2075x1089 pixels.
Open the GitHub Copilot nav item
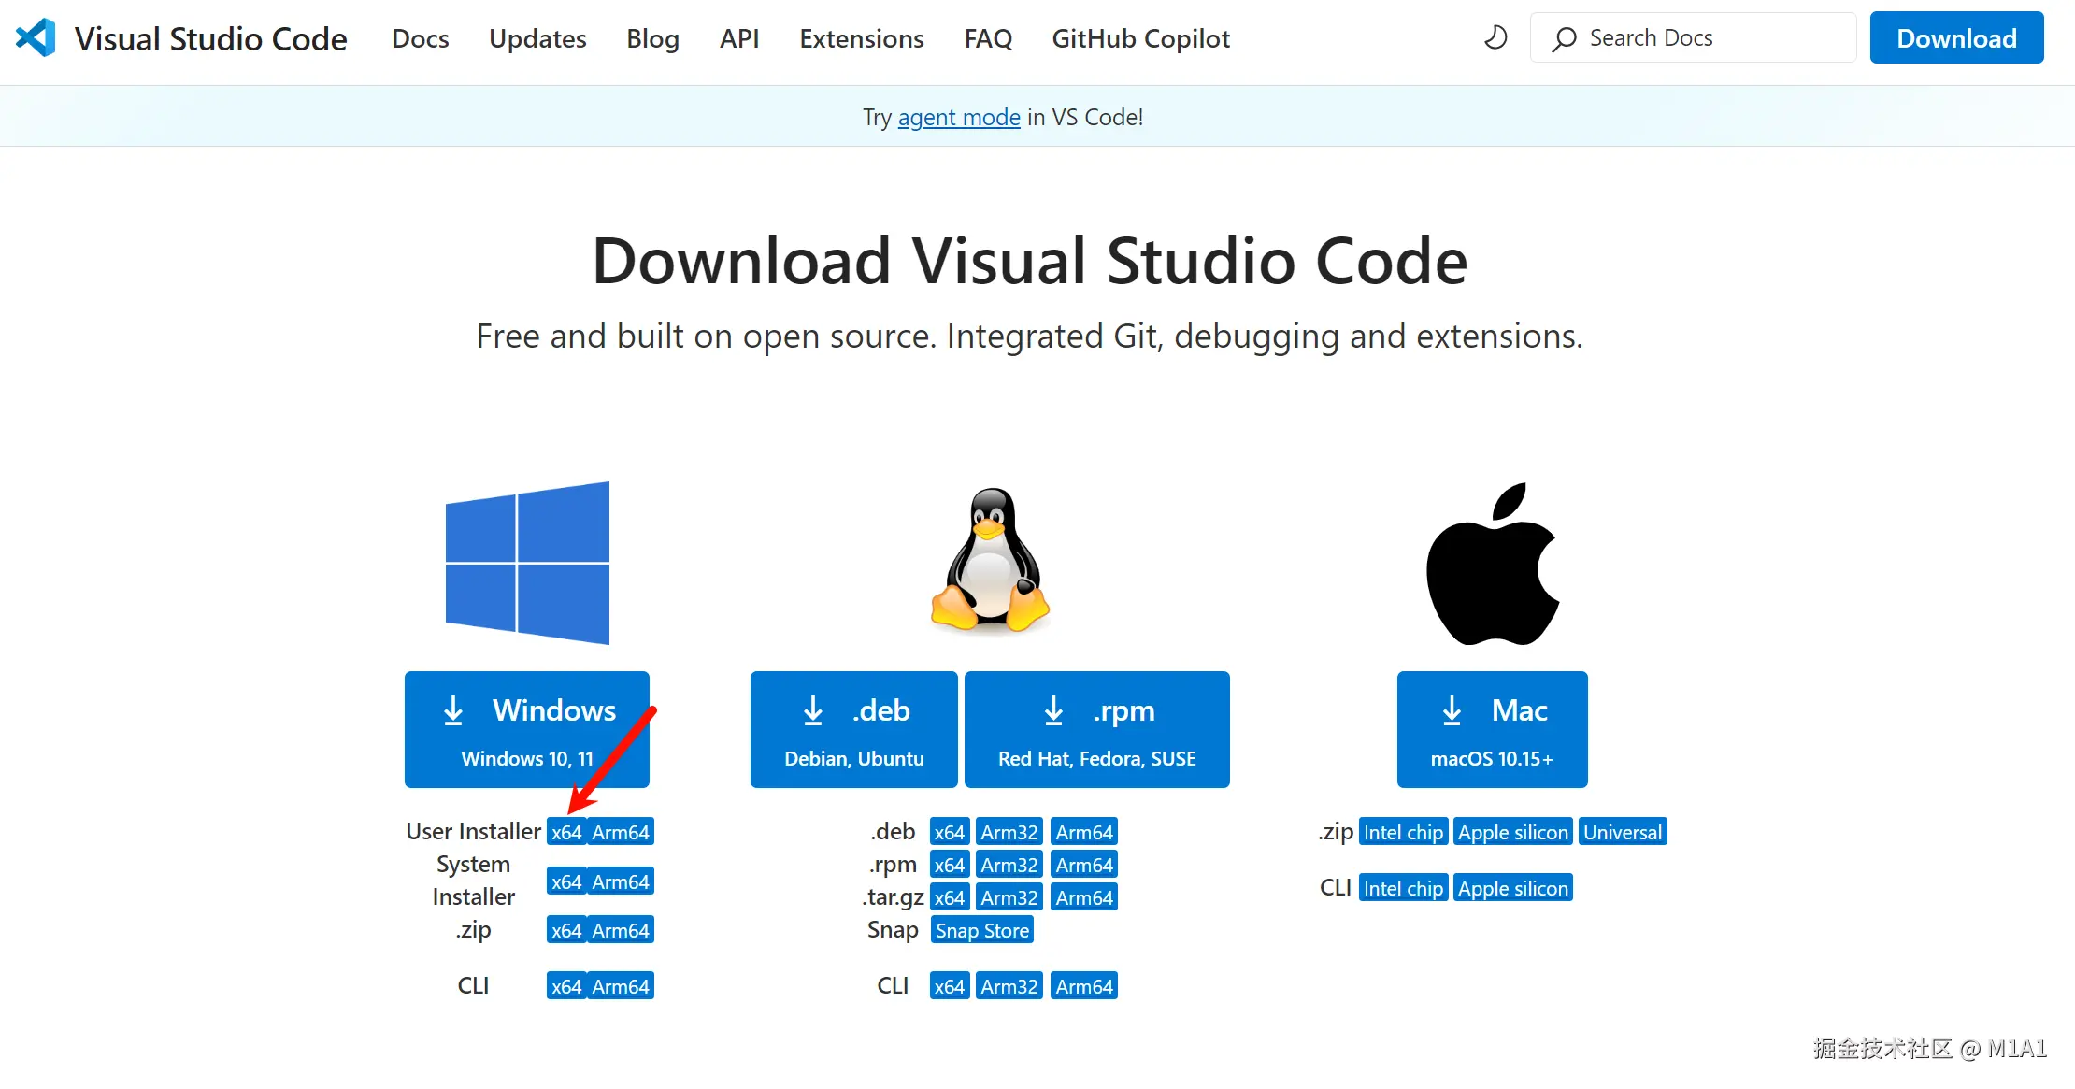(1140, 38)
